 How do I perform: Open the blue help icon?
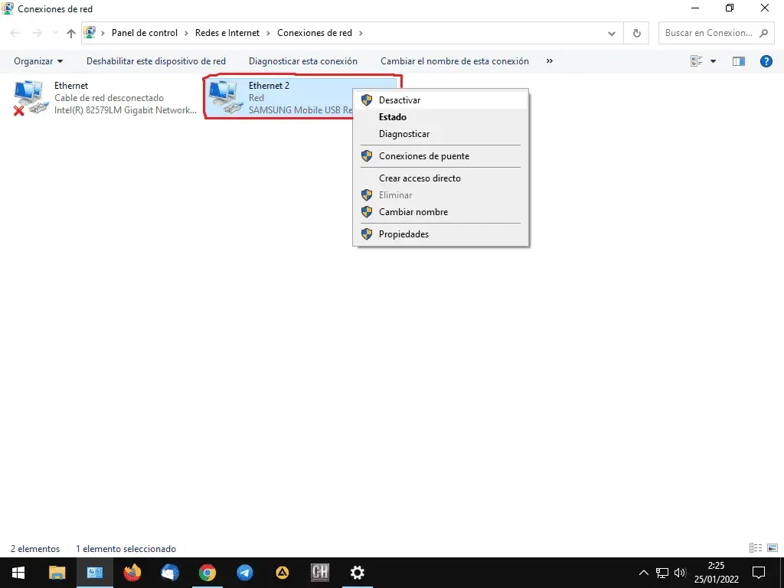tap(766, 61)
